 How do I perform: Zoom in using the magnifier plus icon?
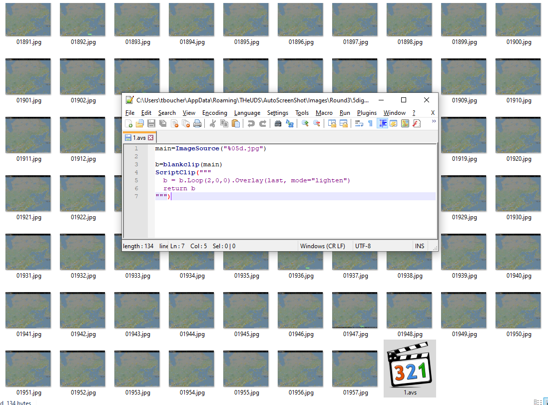[x=305, y=123]
